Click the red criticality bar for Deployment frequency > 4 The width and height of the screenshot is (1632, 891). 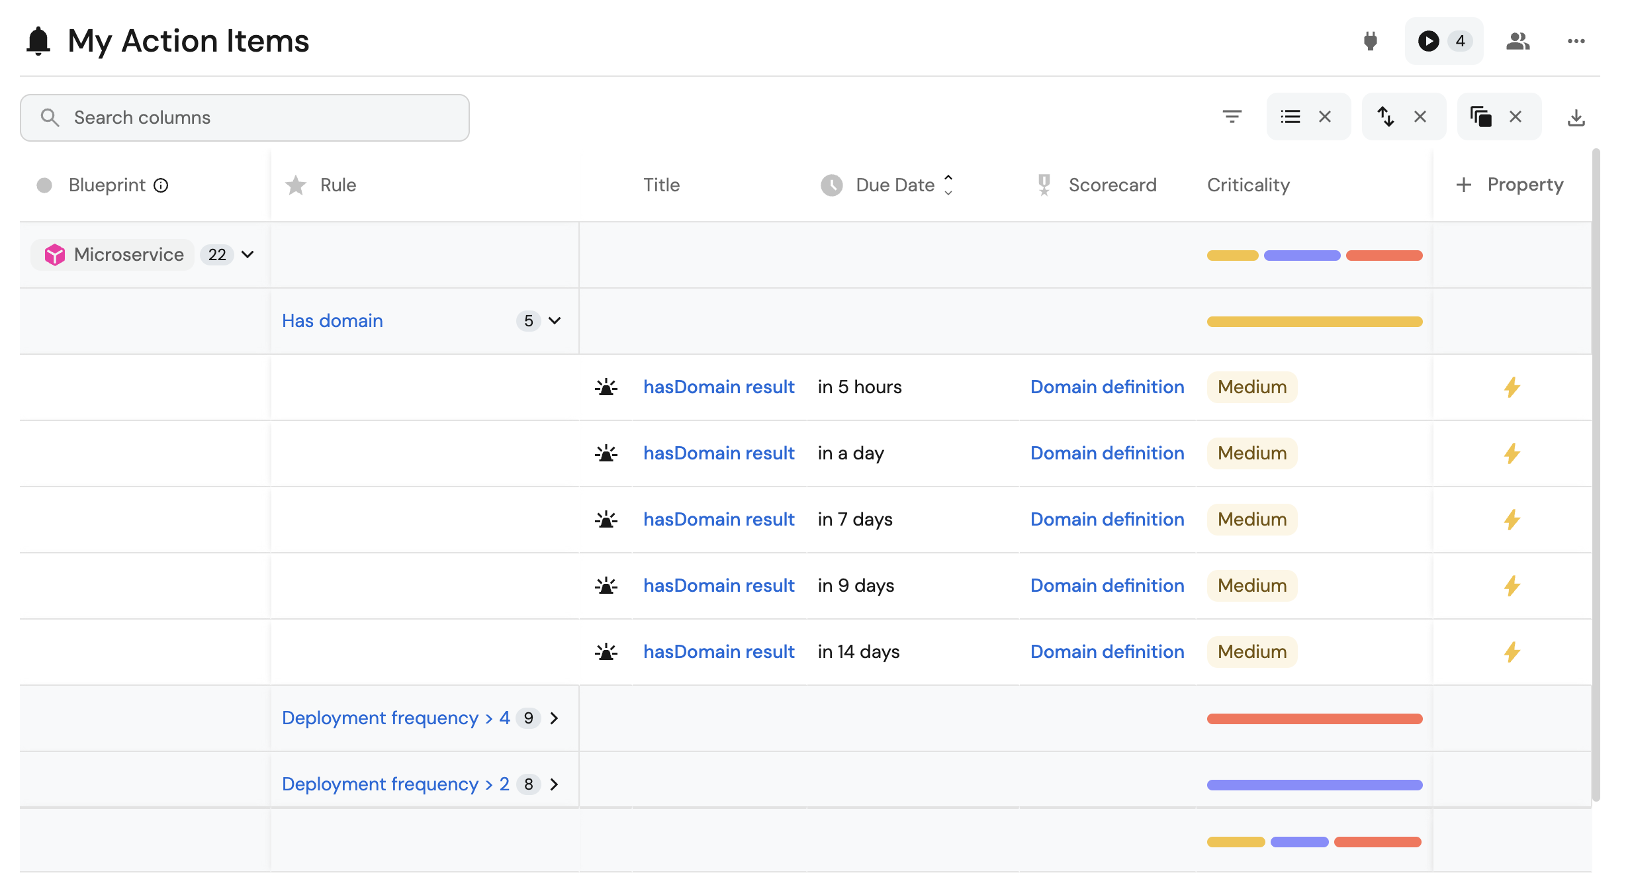[x=1314, y=719]
